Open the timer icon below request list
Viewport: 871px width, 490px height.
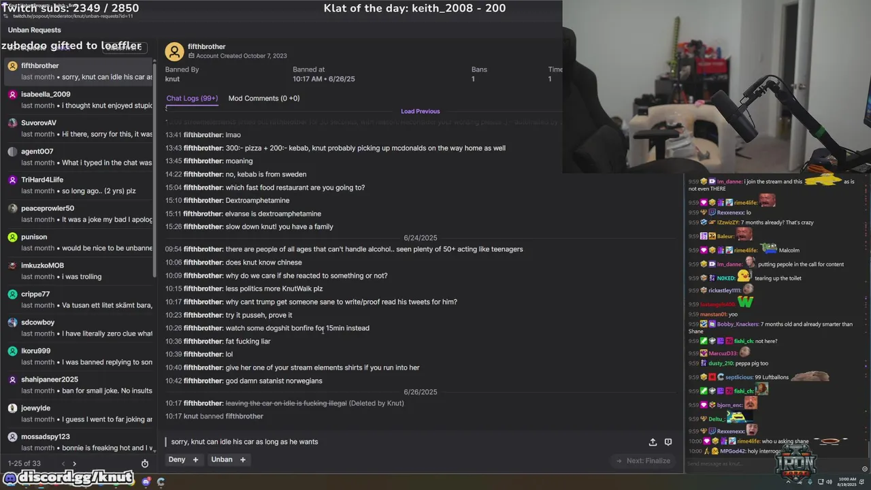click(145, 463)
